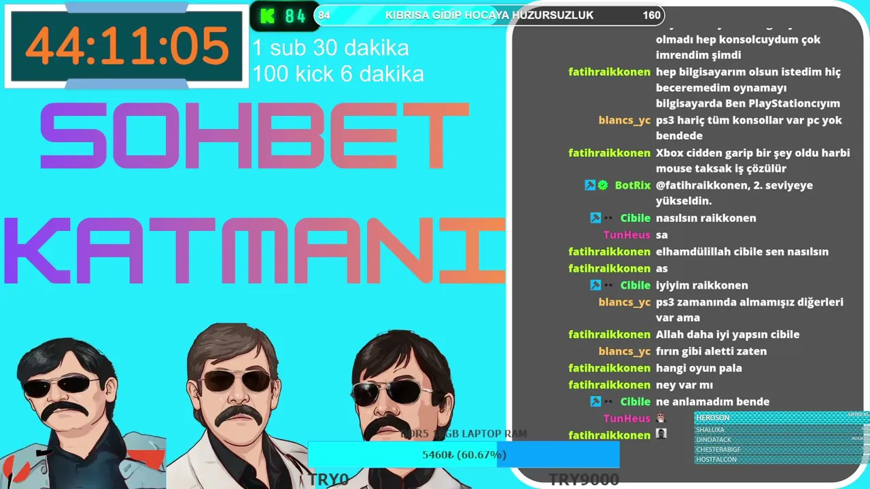Select the BotRix username in chat
Viewport: 870px width, 489px height.
(633, 185)
